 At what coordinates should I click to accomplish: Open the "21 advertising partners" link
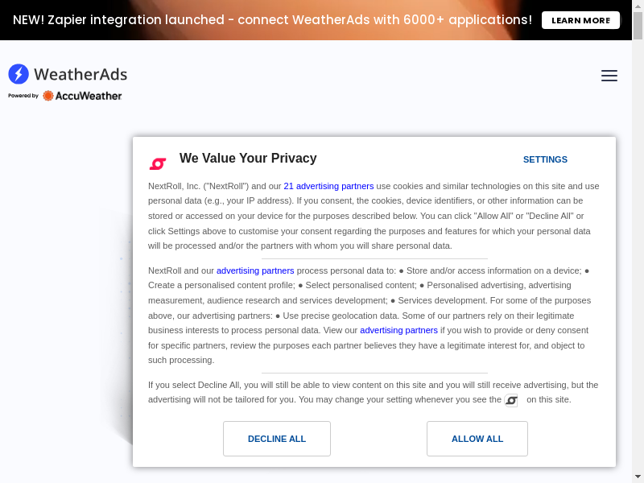[328, 186]
